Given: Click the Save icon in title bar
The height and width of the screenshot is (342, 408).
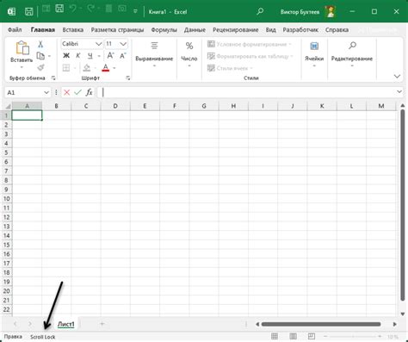Looking at the screenshot, I should [x=28, y=12].
